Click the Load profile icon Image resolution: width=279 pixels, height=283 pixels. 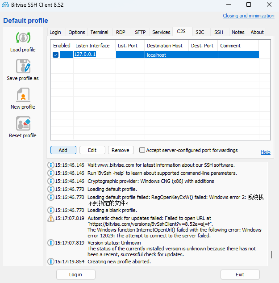coord(23,38)
